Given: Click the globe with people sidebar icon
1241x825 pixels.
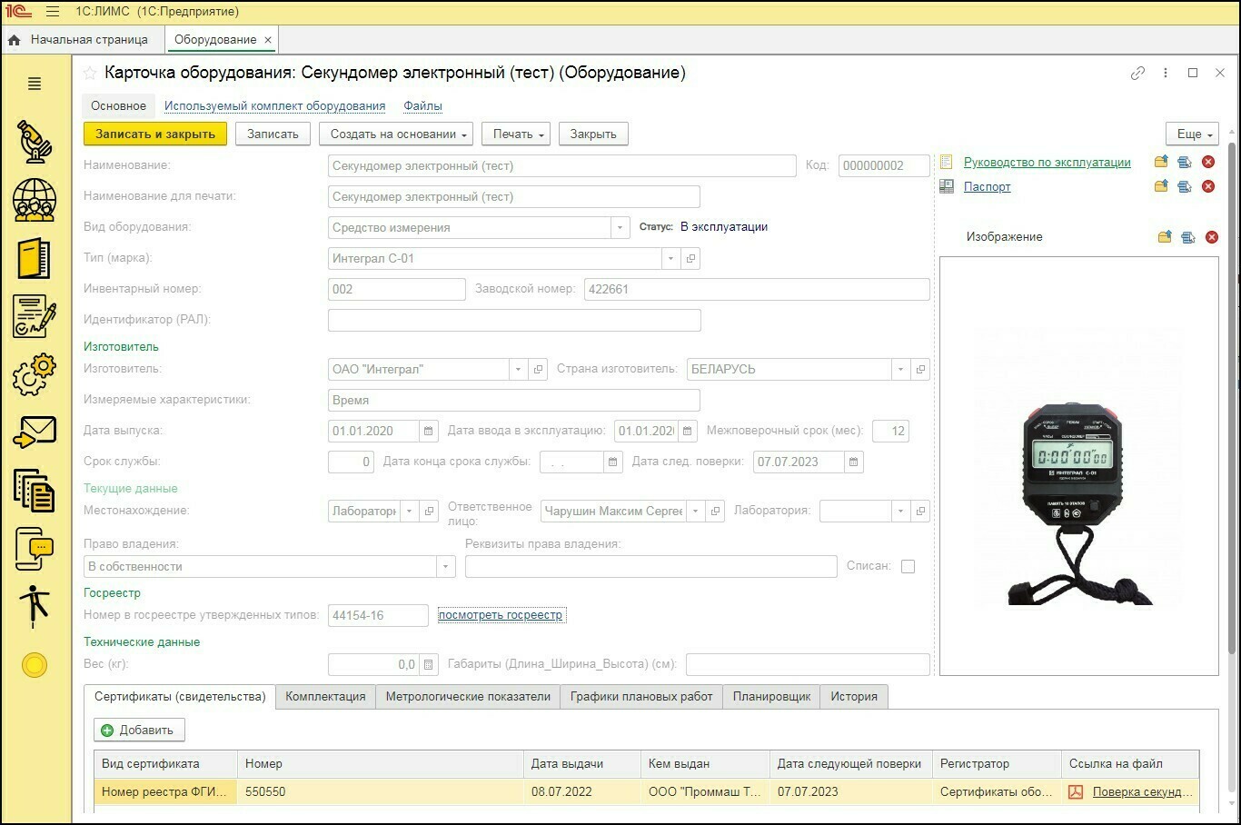Looking at the screenshot, I should click(35, 199).
